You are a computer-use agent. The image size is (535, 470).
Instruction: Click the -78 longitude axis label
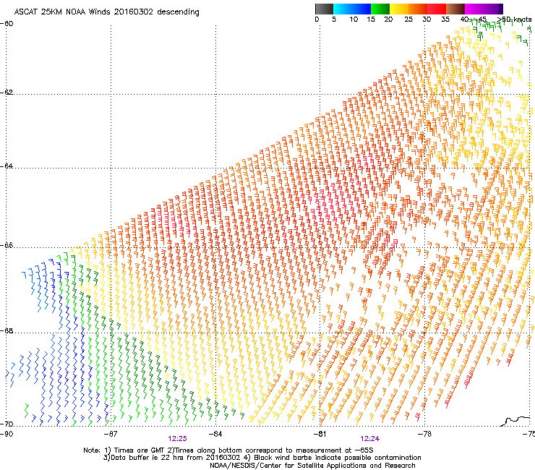424,434
